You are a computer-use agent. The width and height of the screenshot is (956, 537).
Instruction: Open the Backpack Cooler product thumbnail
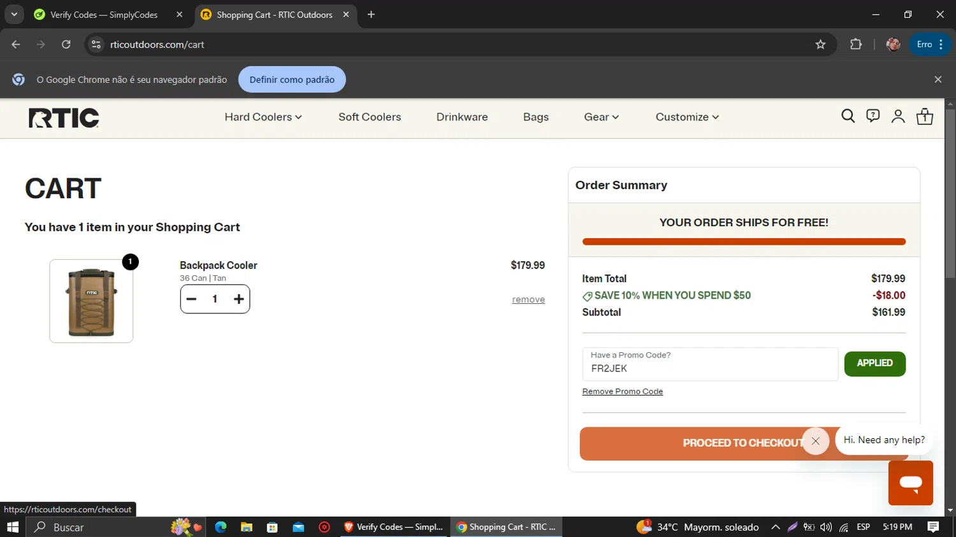[91, 301]
